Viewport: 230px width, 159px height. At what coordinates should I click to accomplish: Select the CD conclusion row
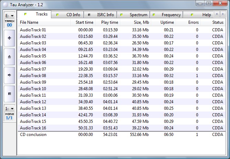pos(33,135)
